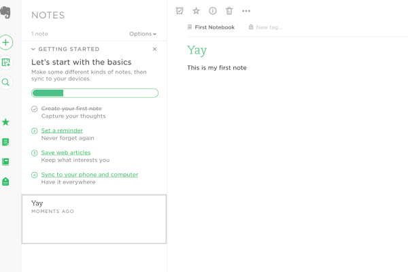Set a reminder with the alarm clock icon

click(x=180, y=11)
